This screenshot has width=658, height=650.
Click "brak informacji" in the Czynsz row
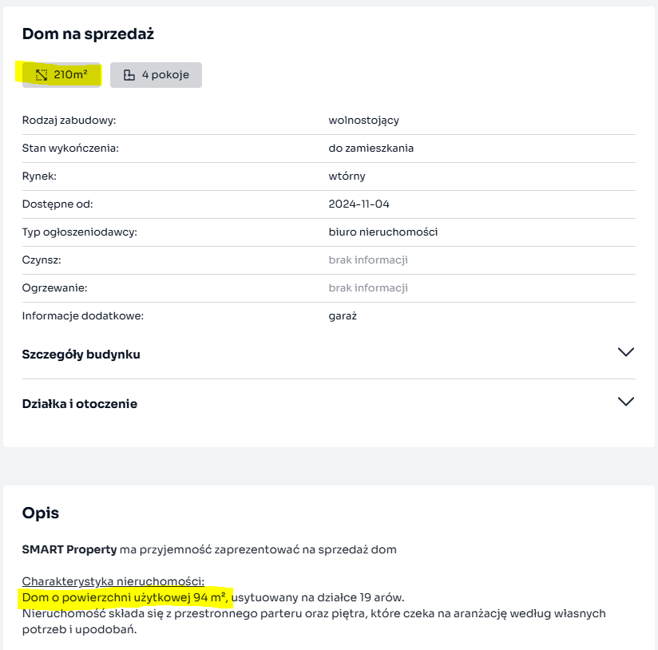click(368, 260)
